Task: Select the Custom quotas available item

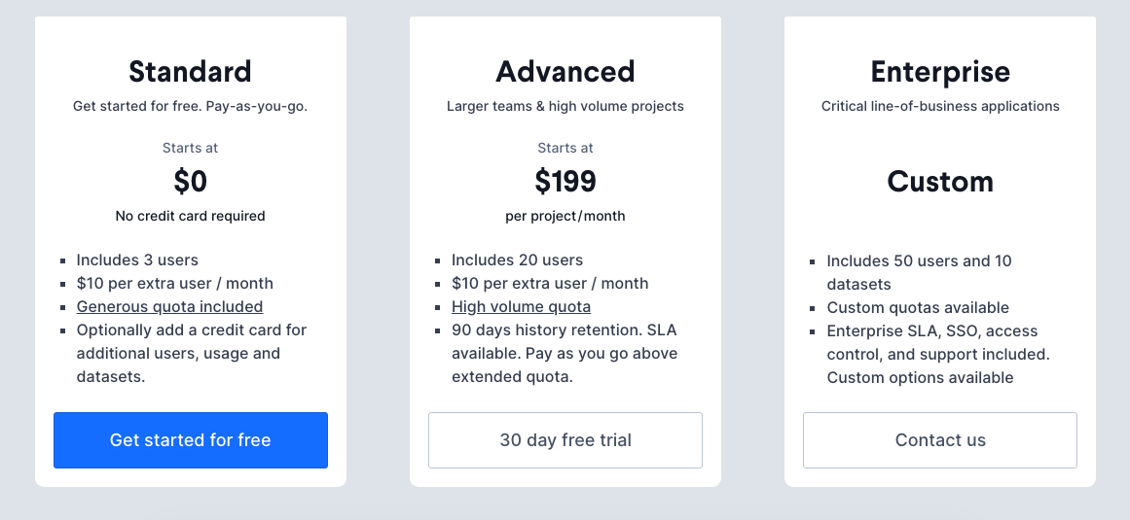Action: pyautogui.click(x=918, y=308)
